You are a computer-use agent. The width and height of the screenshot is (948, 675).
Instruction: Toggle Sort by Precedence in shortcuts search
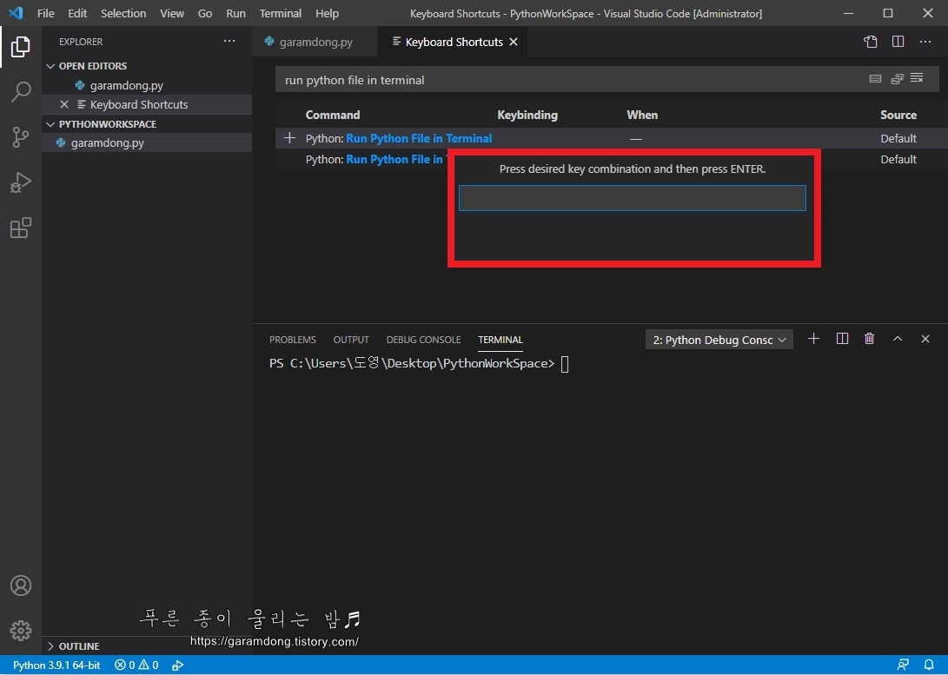pyautogui.click(x=898, y=78)
